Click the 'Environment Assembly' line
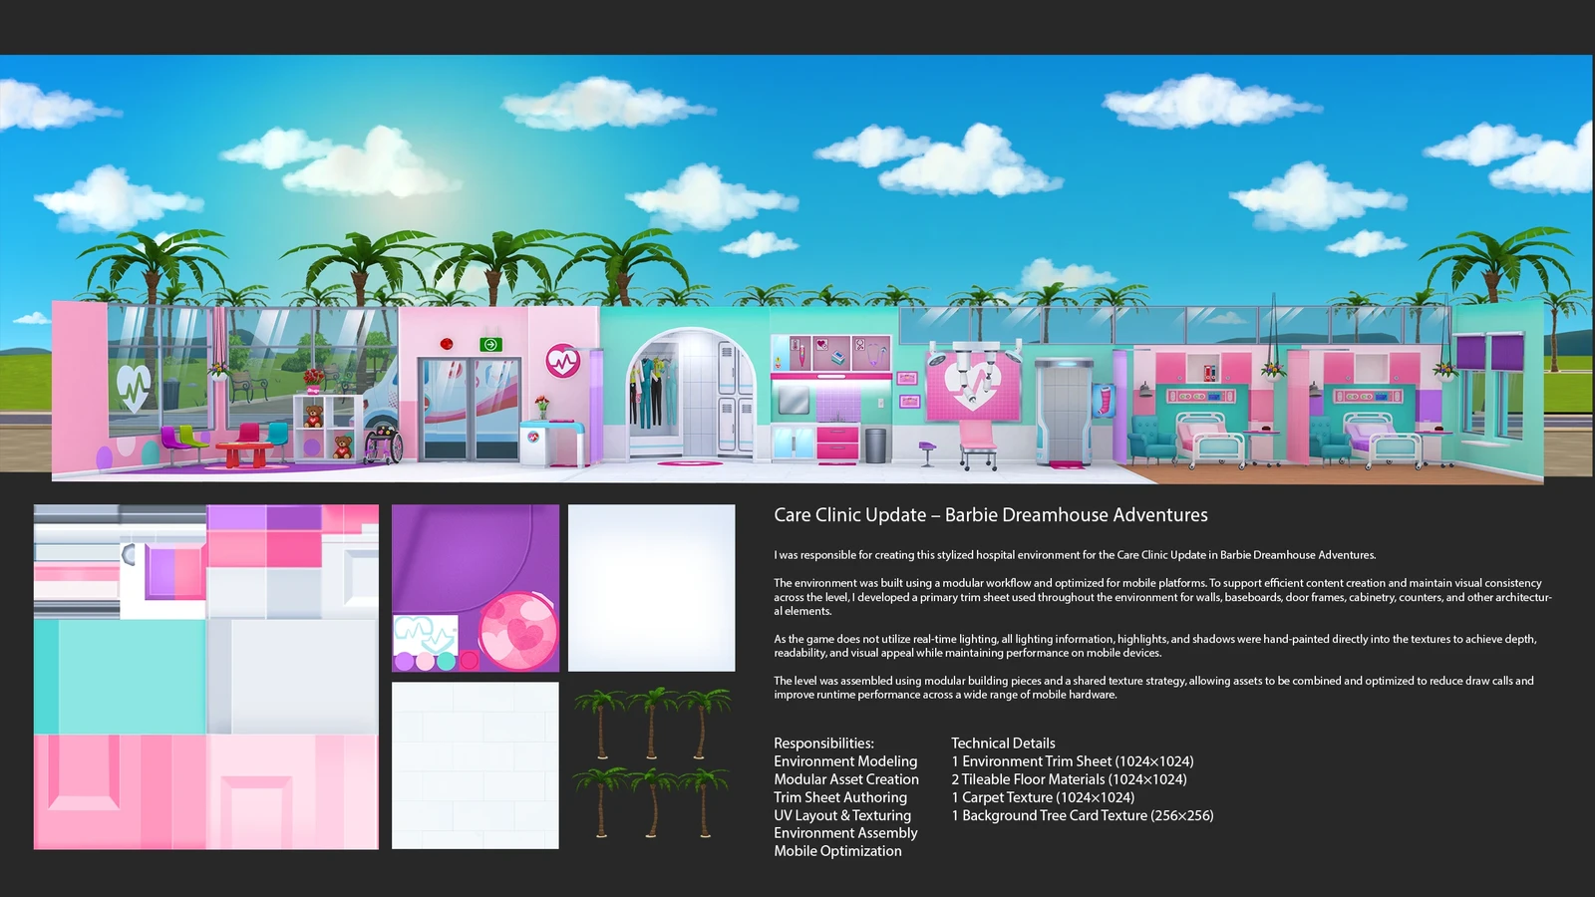 (845, 833)
